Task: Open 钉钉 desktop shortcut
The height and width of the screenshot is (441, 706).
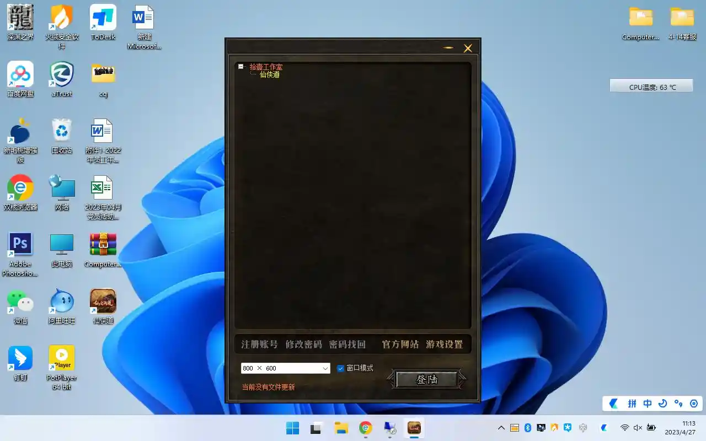Action: 20,363
